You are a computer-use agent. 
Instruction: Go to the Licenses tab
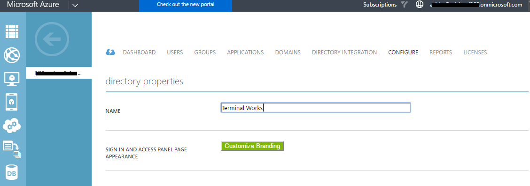(475, 52)
